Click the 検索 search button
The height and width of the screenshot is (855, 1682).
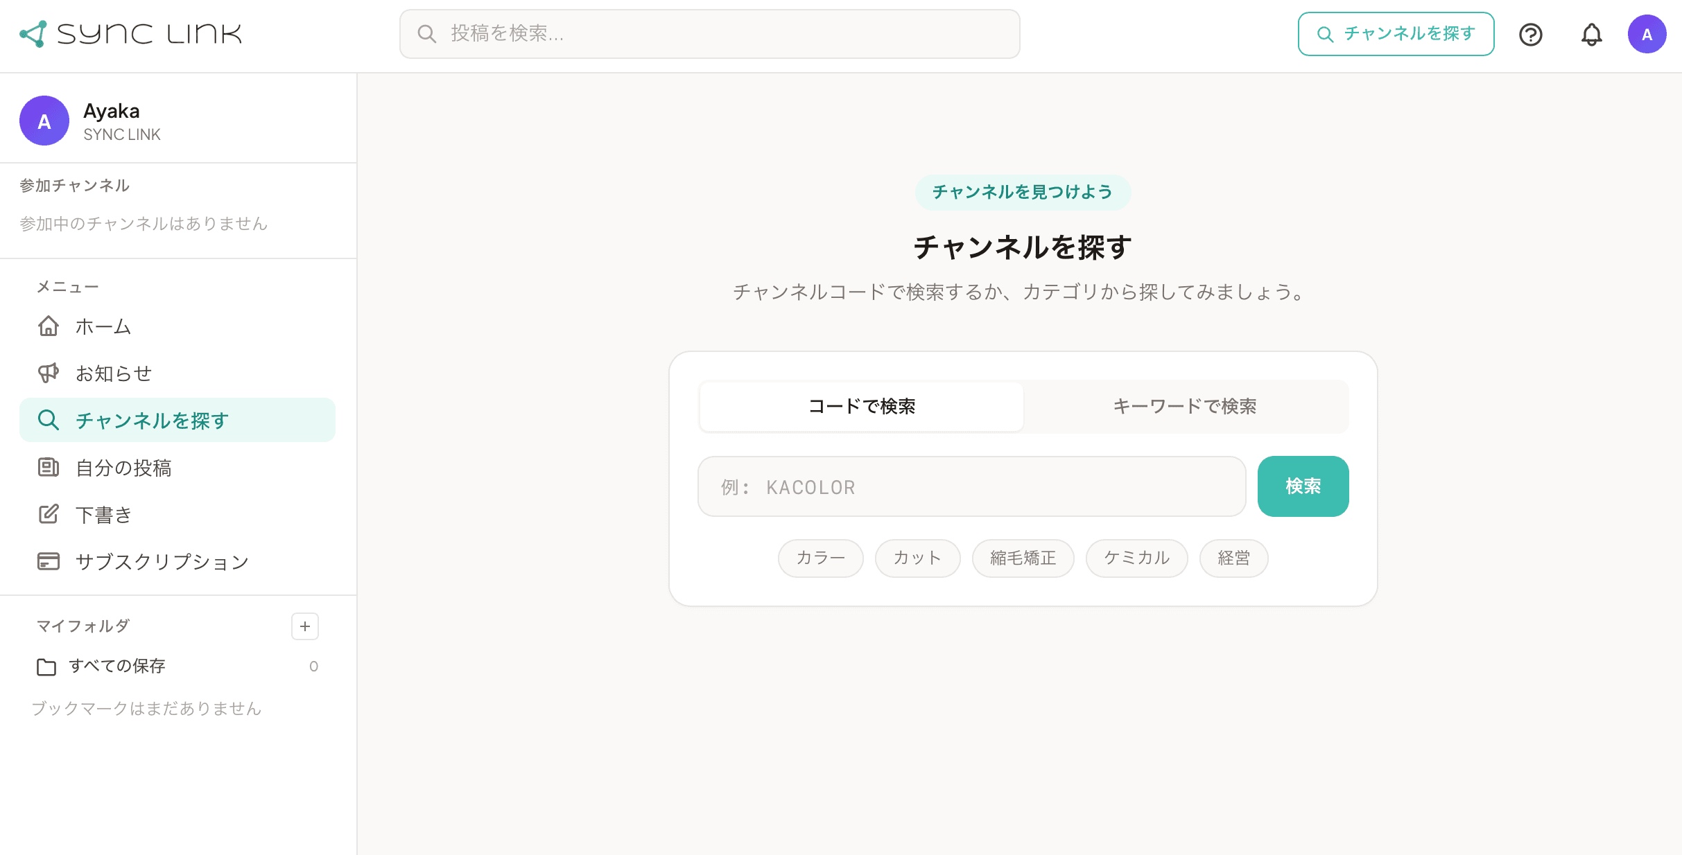1303,486
